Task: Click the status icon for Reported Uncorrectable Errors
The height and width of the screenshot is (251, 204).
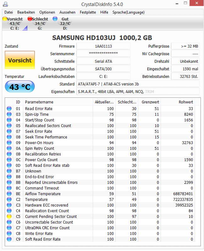Action: tap(9, 182)
